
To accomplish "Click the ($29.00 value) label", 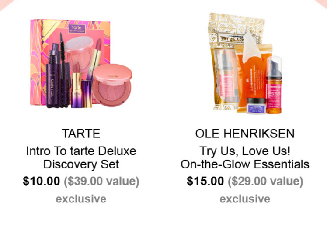I will coord(265,181).
